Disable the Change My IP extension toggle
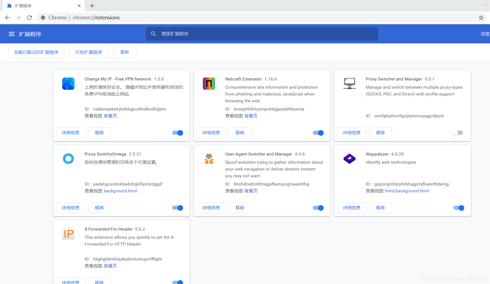This screenshot has height=284, width=490. click(x=178, y=133)
